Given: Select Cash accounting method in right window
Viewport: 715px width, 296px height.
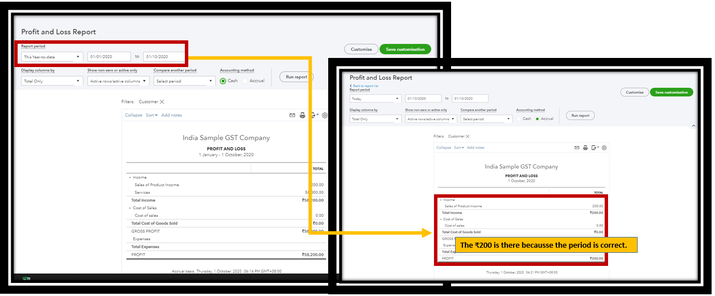Looking at the screenshot, I should [x=519, y=119].
